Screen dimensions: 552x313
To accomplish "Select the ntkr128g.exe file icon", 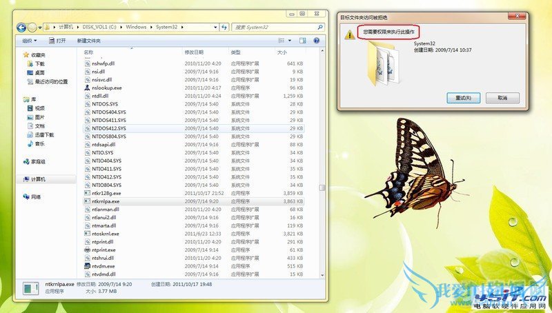I will (x=88, y=193).
